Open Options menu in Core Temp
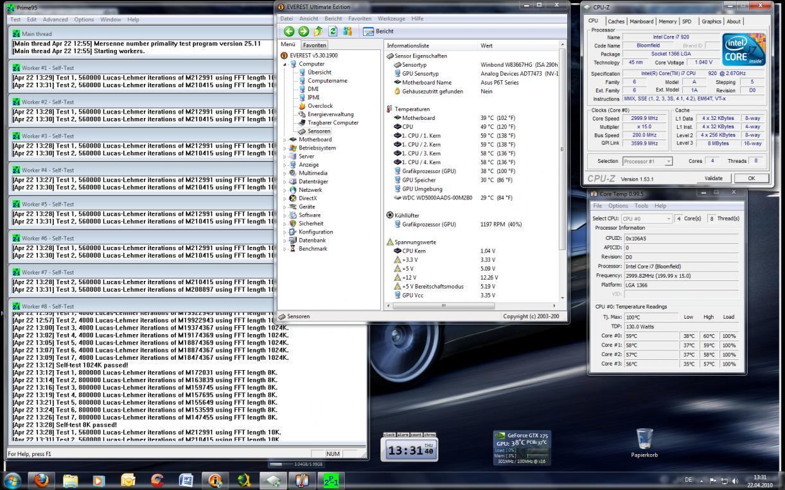The width and height of the screenshot is (785, 490). tap(618, 206)
